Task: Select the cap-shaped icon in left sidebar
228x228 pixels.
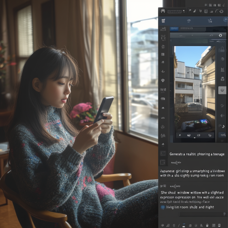Action: click(x=163, y=108)
